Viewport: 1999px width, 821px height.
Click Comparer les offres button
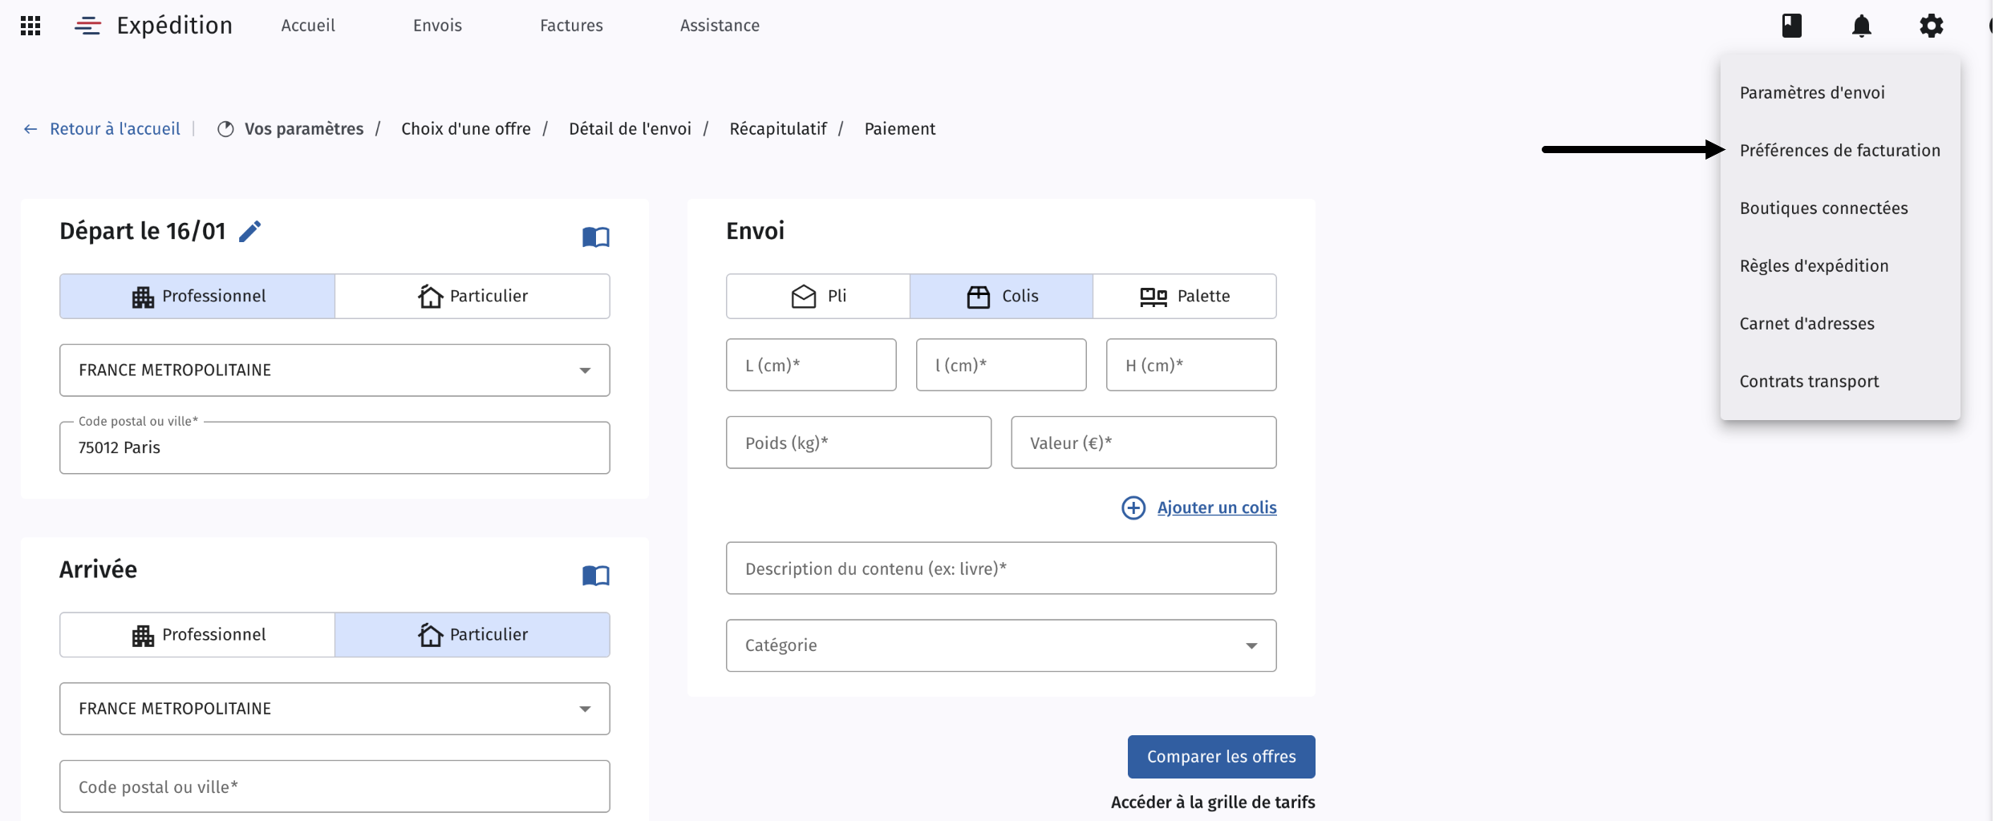point(1221,756)
